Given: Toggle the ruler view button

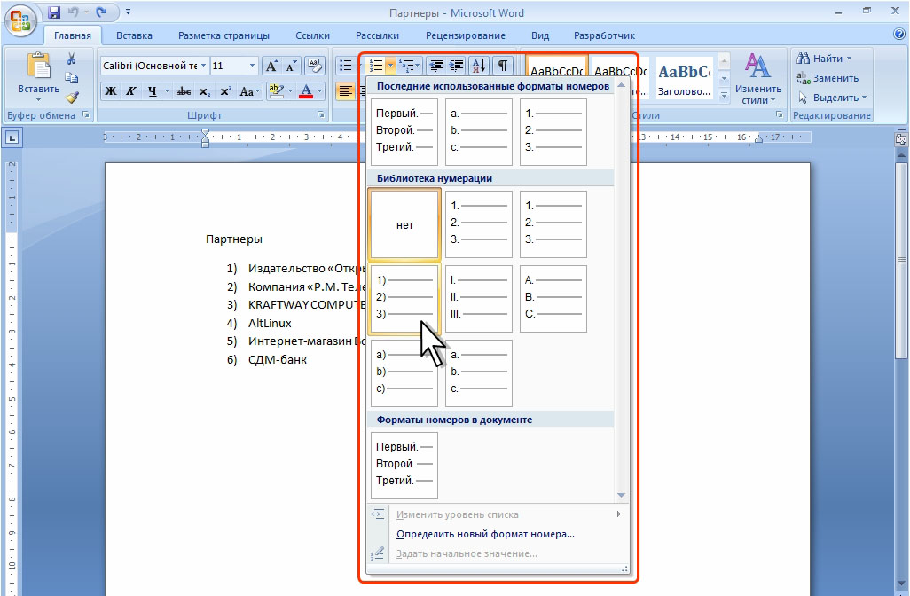Looking at the screenshot, I should point(900,138).
